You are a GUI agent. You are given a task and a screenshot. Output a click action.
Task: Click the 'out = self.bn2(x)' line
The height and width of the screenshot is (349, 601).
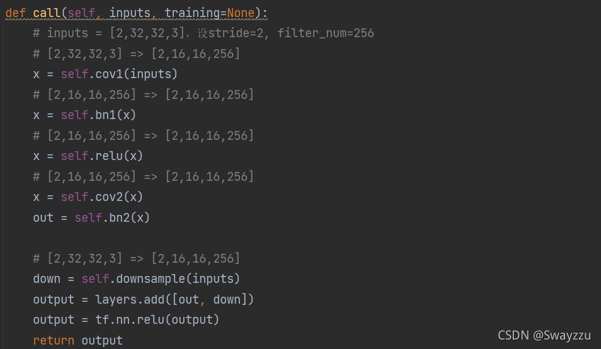91,217
